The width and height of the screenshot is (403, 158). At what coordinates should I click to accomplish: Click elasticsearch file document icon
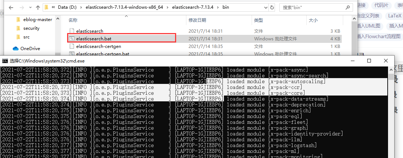click(72, 31)
